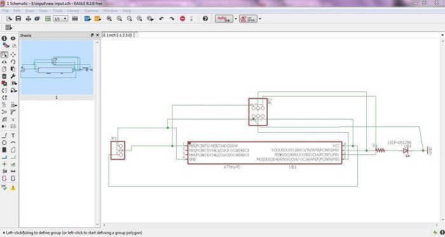Screen dimensions: 445x237
Task: Open the library manager icon
Action: [x=75, y=18]
